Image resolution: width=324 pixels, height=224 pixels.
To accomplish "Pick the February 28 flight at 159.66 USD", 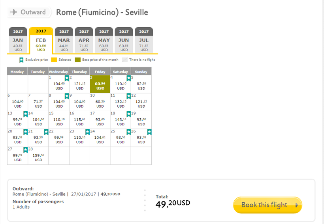I will (x=38, y=155).
